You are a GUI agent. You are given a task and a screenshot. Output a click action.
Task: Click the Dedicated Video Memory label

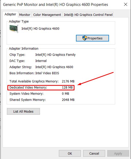coord(28,87)
